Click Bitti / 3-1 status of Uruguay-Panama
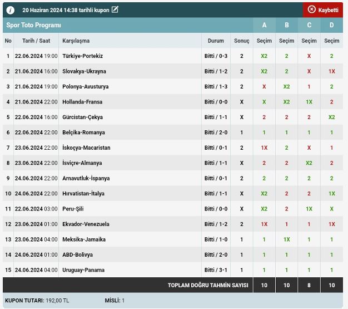 (x=216, y=270)
